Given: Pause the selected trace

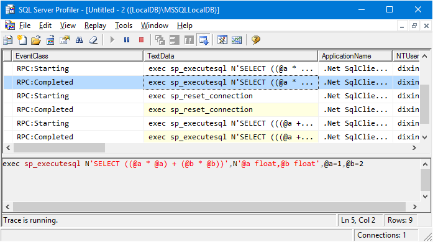Looking at the screenshot, I should [127, 40].
